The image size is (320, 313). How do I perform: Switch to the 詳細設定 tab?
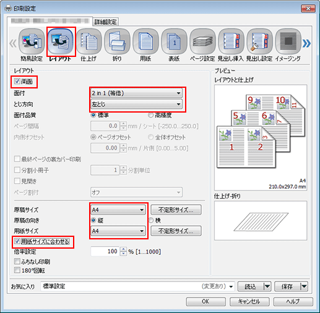coord(105,22)
